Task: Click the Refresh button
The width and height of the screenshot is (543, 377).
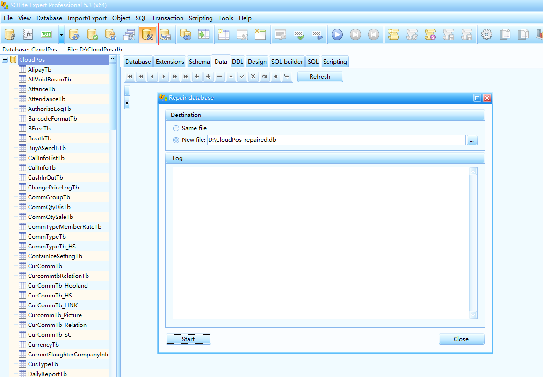Action: (x=320, y=77)
